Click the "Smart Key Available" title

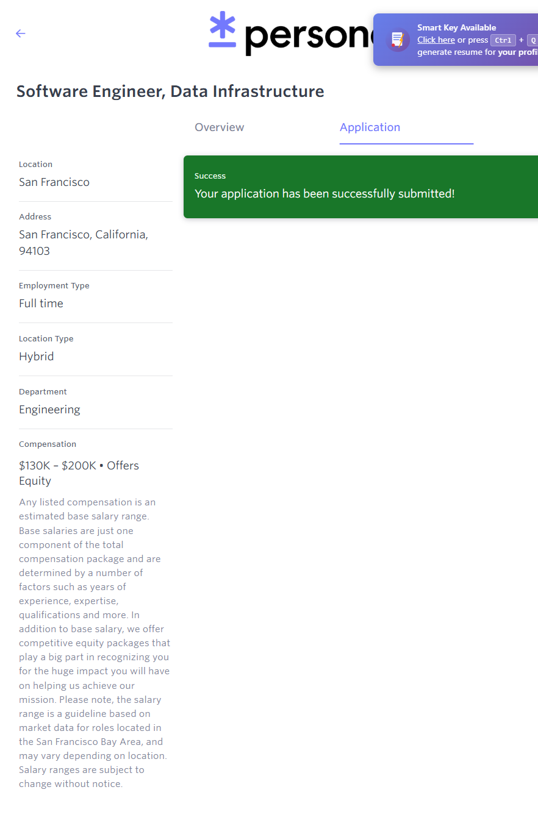click(x=456, y=27)
